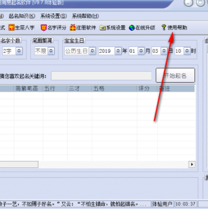The height and width of the screenshot is (209, 208).
Task: Expand the 名字个数 2字 dropdown
Action: coord(19,51)
